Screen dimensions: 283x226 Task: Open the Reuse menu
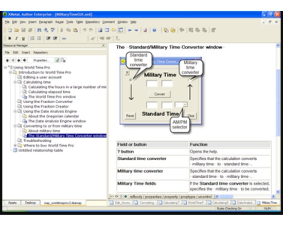59,22
